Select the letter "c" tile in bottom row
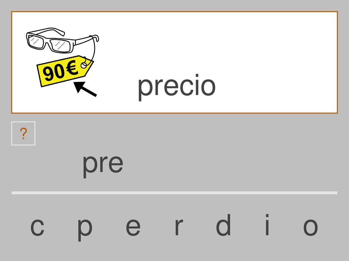Viewport: 349px width, 261px height. pyautogui.click(x=37, y=227)
